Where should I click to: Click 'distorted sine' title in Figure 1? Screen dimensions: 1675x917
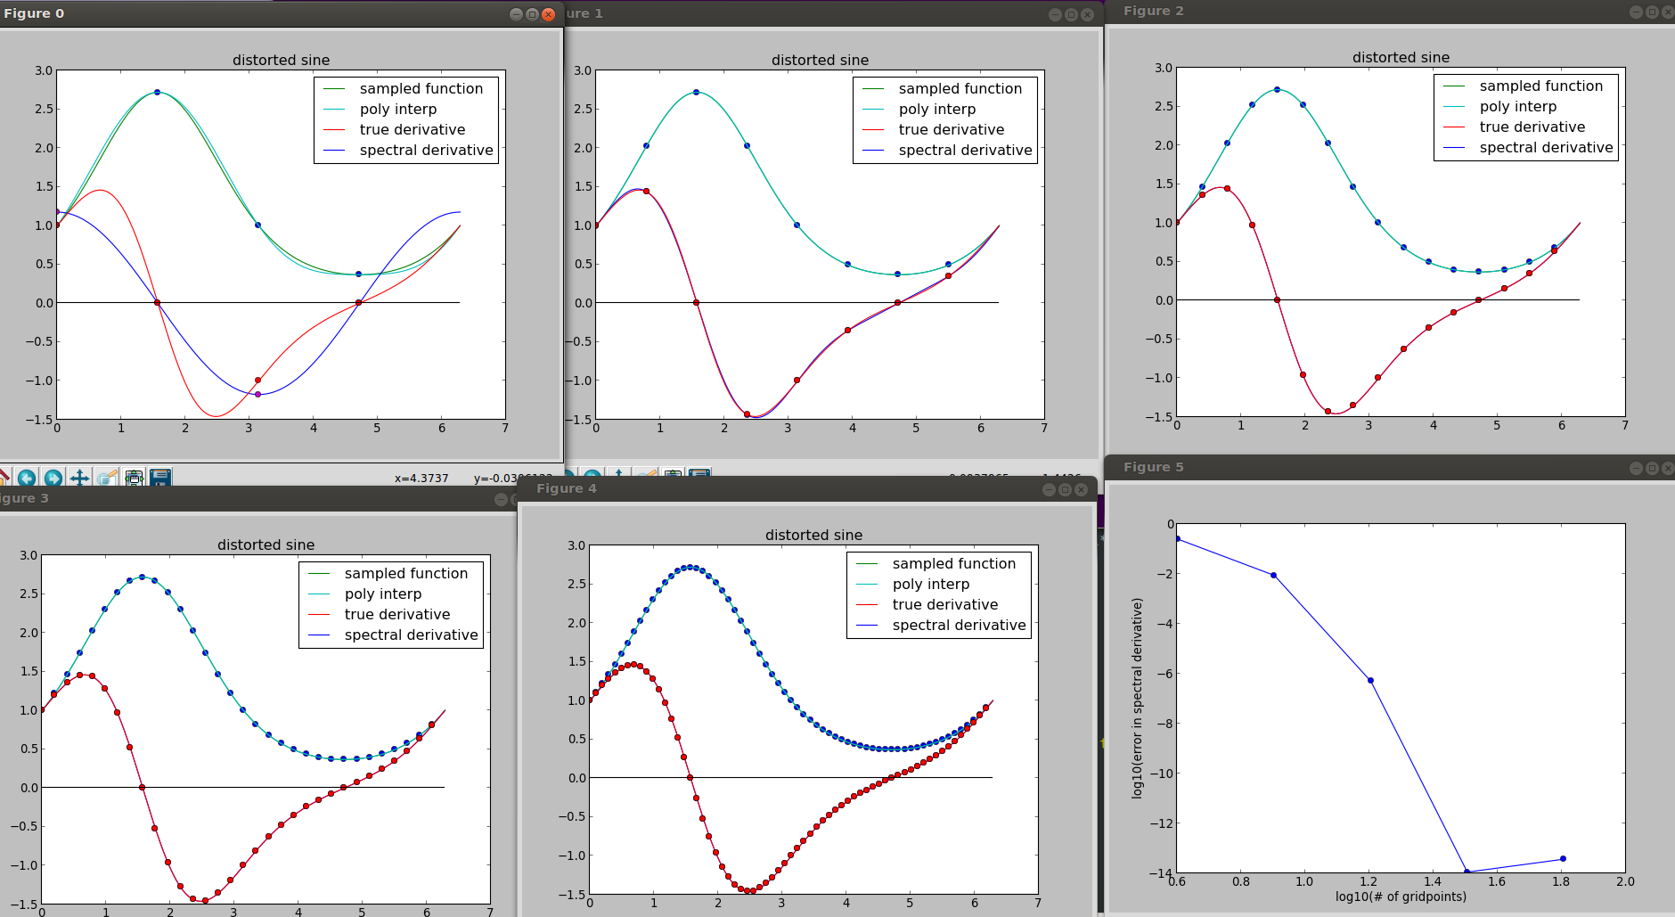coord(820,61)
